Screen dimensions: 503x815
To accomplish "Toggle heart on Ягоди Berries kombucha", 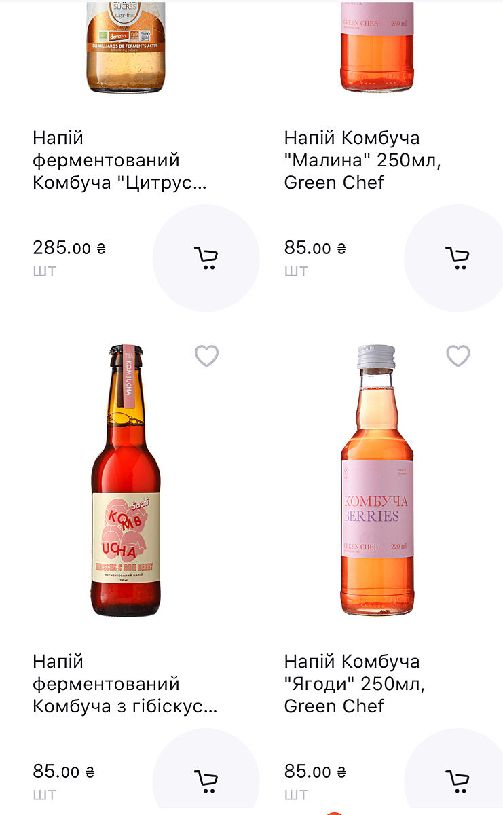I will [x=458, y=356].
